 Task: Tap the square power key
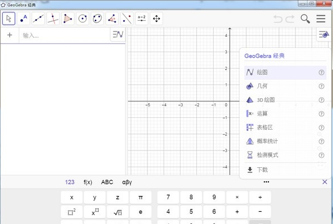pyautogui.click(x=72, y=212)
